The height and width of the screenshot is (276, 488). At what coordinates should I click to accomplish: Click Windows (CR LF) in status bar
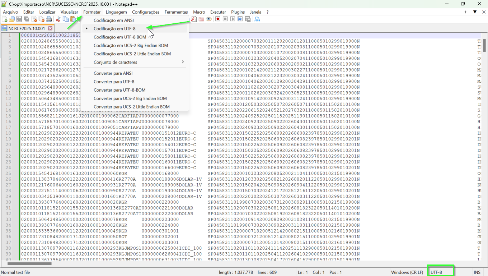tap(407, 272)
